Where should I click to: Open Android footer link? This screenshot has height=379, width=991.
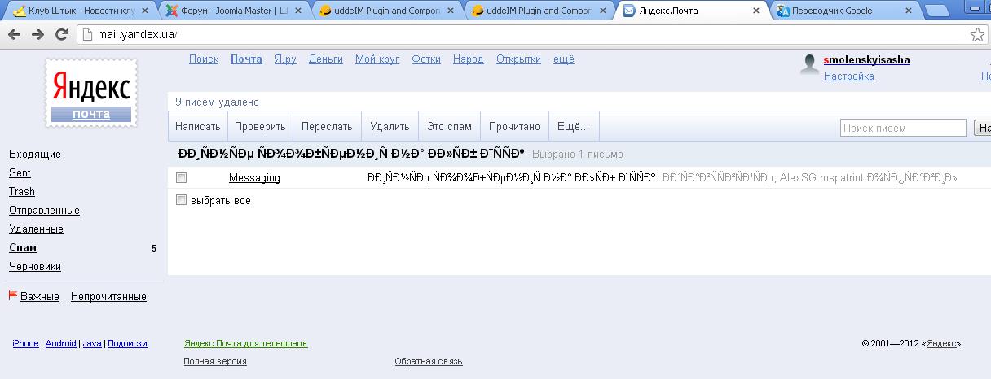click(61, 344)
